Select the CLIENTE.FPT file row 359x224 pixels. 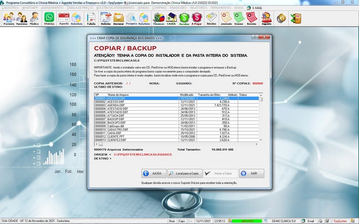[x=176, y=137]
